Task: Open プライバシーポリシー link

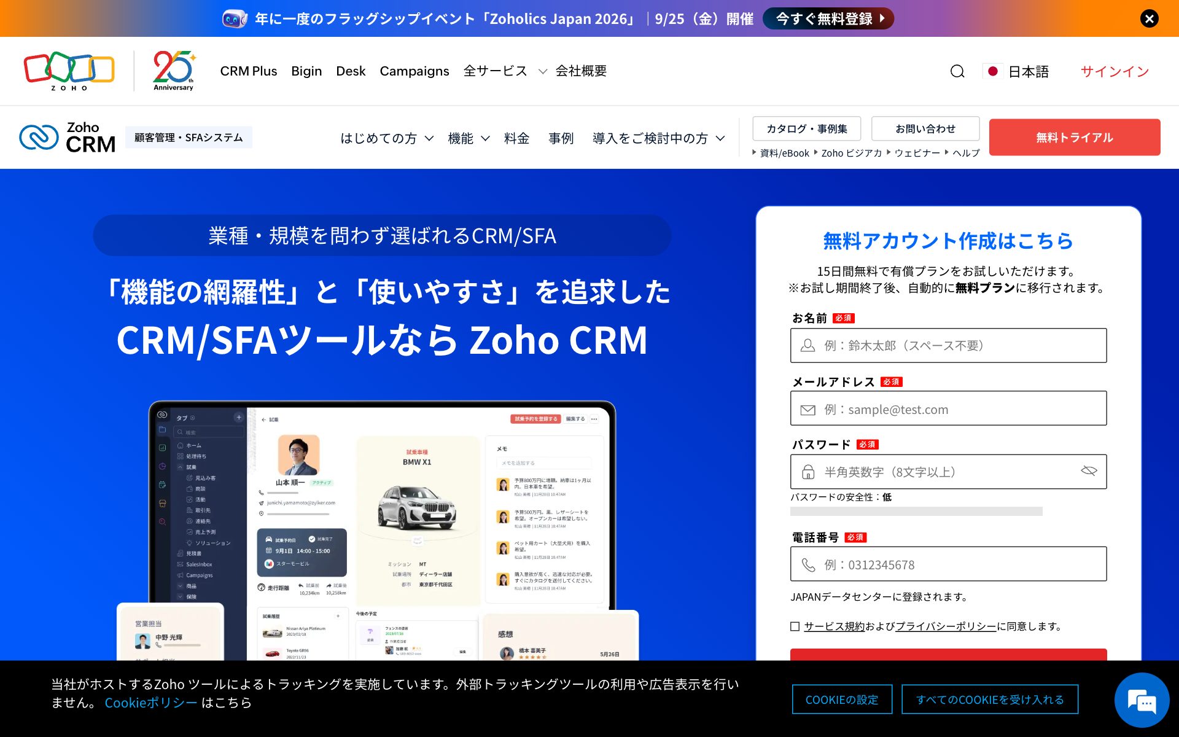Action: point(946,626)
